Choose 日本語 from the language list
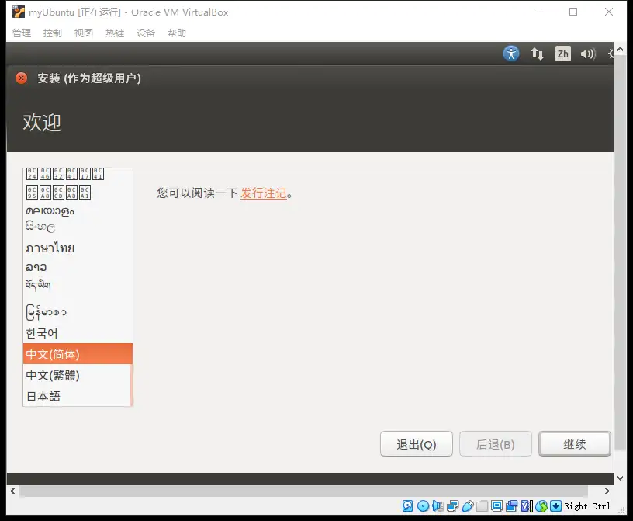Screen dimensions: 633x521 point(43,397)
